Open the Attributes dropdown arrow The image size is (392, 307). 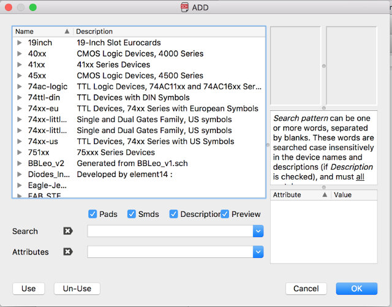click(258, 252)
